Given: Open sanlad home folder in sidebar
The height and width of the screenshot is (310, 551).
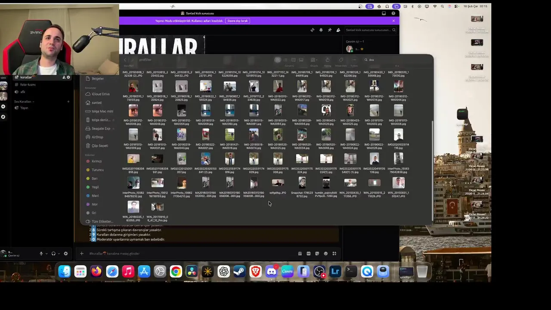Looking at the screenshot, I should point(96,102).
